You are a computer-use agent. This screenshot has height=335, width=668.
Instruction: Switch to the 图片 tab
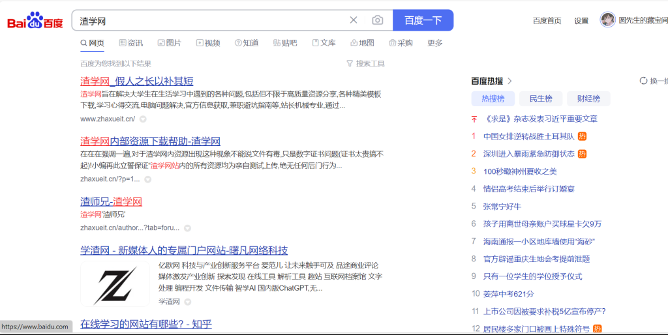[x=170, y=43]
